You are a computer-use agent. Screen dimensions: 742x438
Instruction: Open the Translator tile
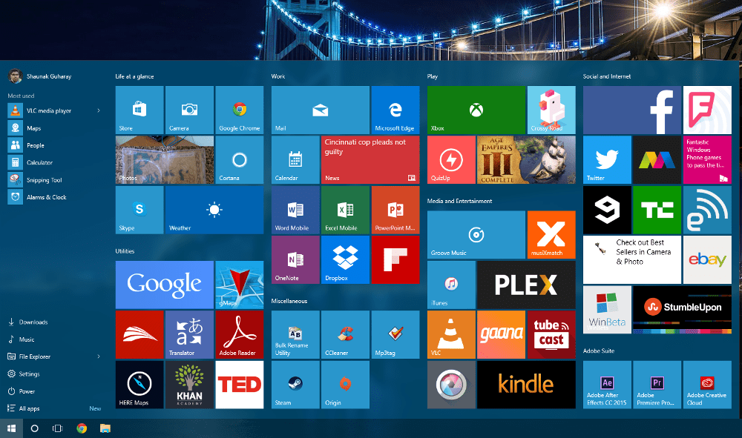click(x=189, y=334)
